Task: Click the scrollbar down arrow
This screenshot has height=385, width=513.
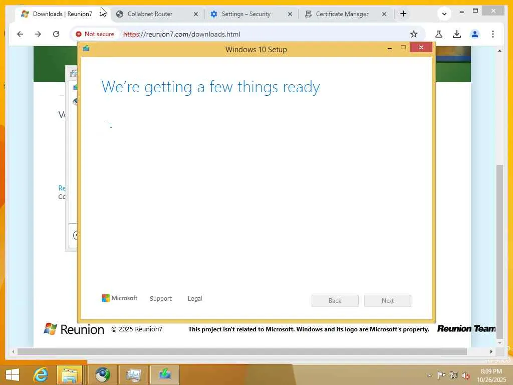Action: click(x=499, y=343)
